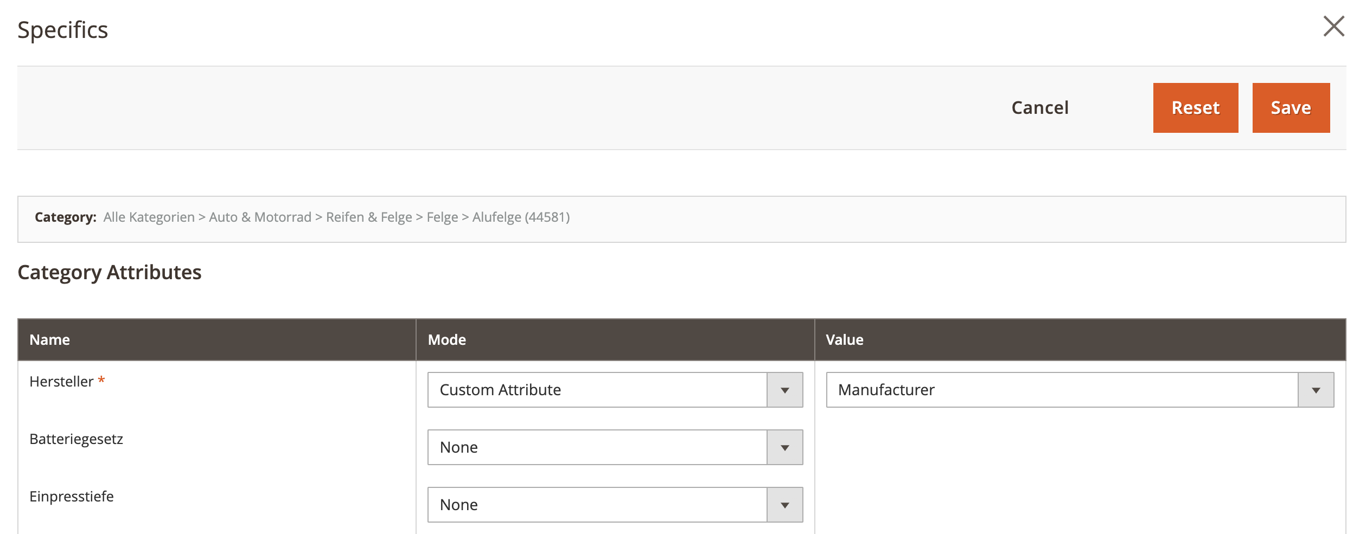1366x534 pixels.
Task: Click the Name column header
Action: click(x=50, y=339)
